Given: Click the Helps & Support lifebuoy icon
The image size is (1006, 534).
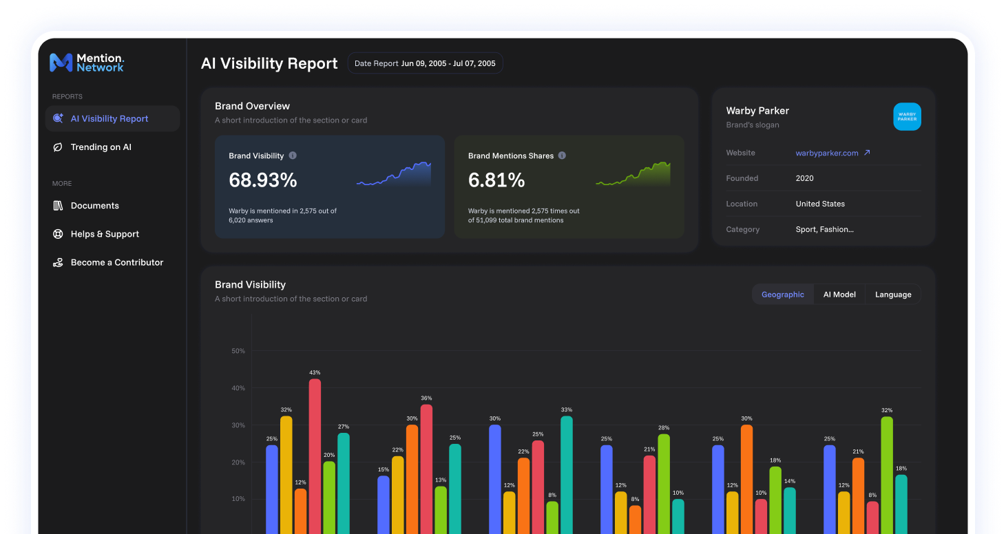Looking at the screenshot, I should tap(59, 234).
